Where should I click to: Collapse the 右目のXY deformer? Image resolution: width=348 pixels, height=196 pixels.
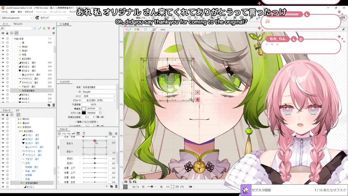coord(18,127)
